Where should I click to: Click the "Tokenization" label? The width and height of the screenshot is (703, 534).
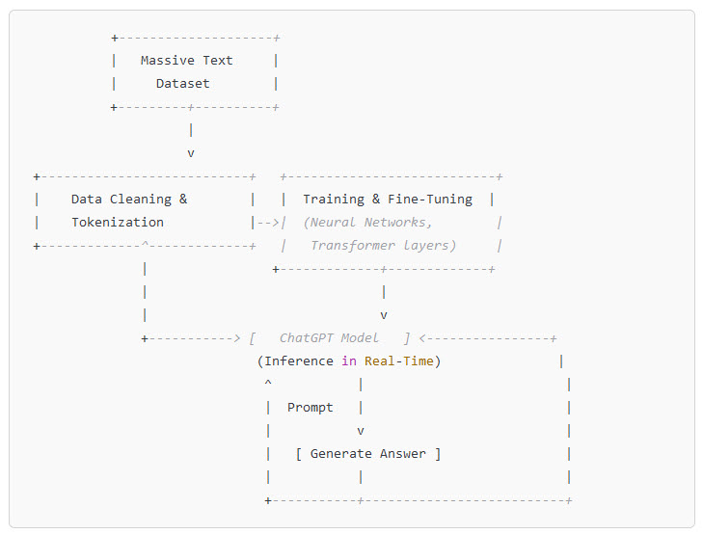click(118, 223)
